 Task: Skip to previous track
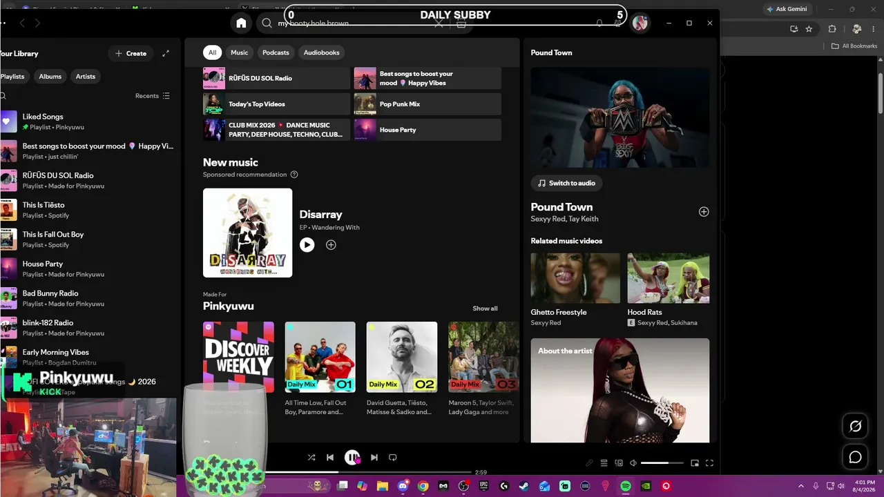(330, 457)
